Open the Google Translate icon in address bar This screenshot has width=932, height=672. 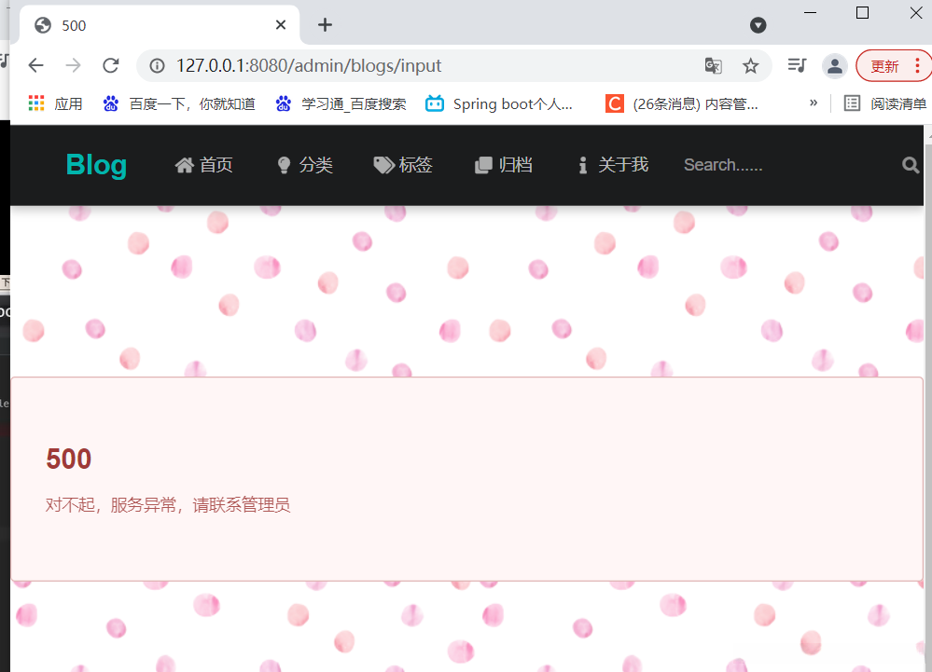[713, 66]
